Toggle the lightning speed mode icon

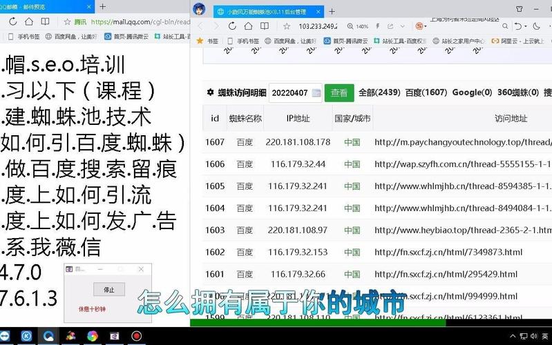pyautogui.click(x=378, y=26)
